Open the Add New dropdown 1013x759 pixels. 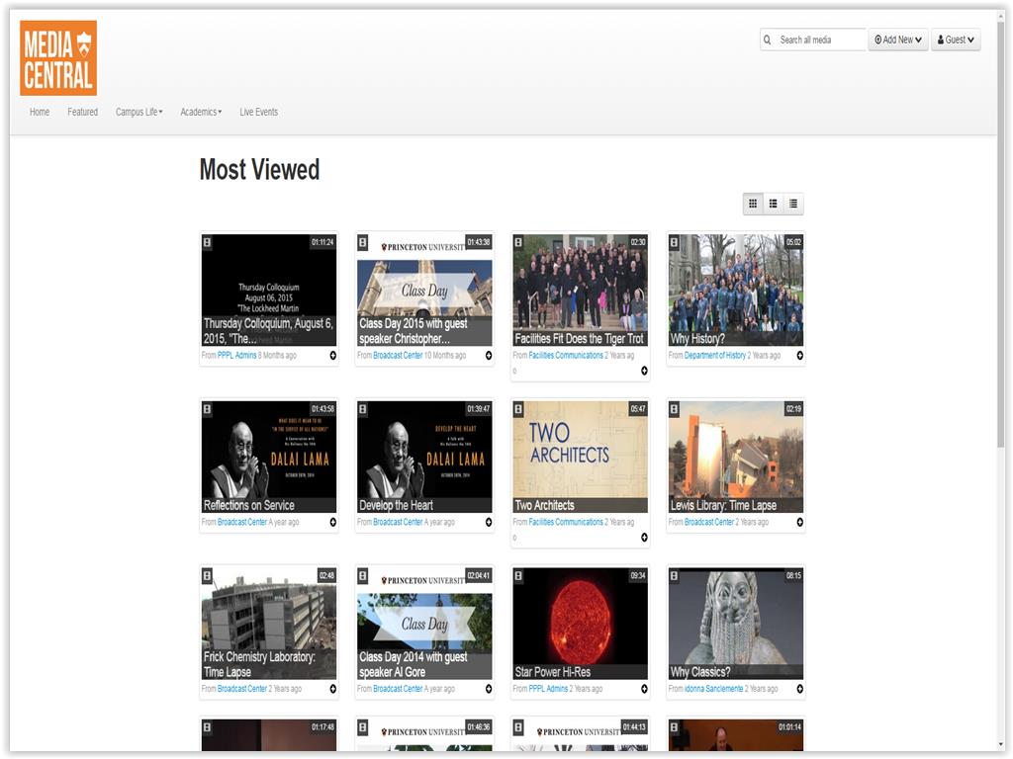898,40
